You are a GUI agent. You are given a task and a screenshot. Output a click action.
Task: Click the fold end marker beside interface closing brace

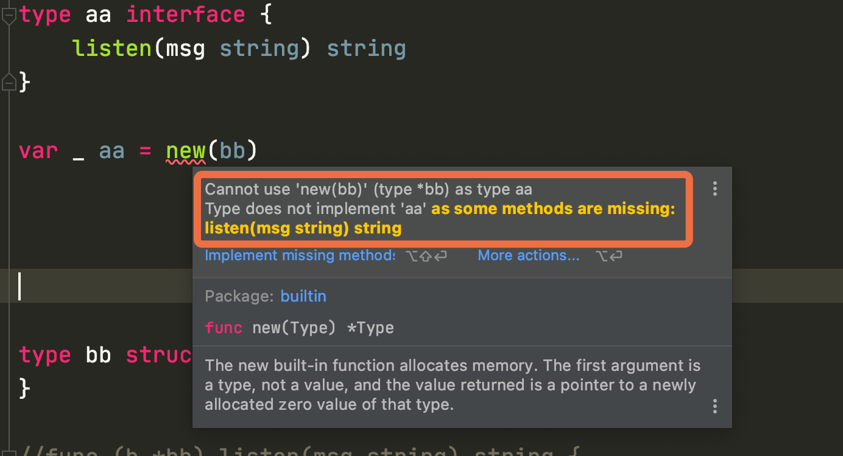click(x=9, y=81)
